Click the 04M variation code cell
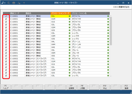 [x=61, y=45]
